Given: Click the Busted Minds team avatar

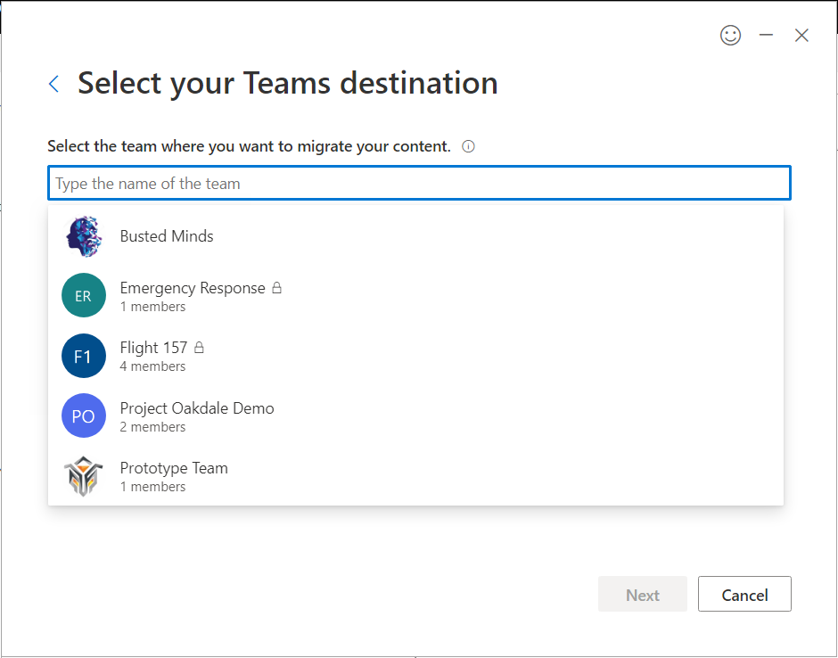Looking at the screenshot, I should [84, 236].
